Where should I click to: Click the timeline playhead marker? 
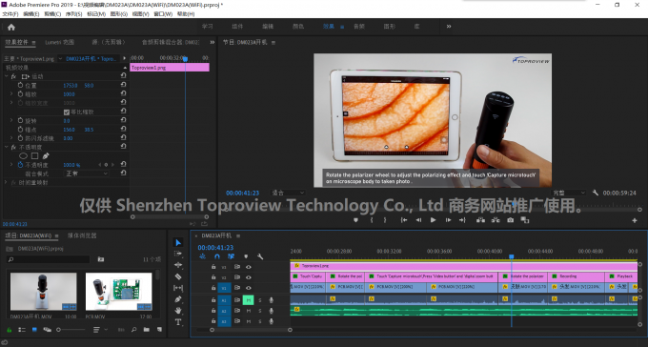(x=511, y=256)
